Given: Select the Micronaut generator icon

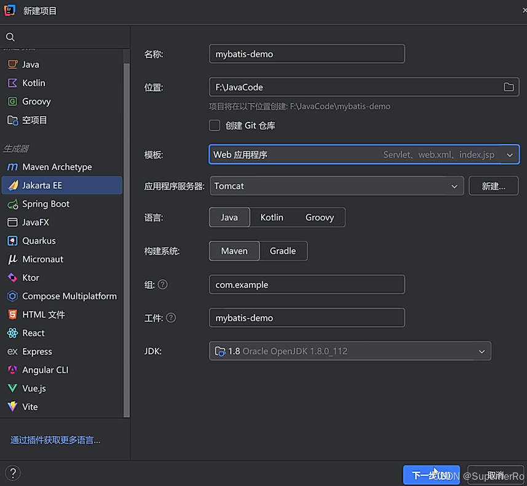Looking at the screenshot, I should (x=12, y=259).
